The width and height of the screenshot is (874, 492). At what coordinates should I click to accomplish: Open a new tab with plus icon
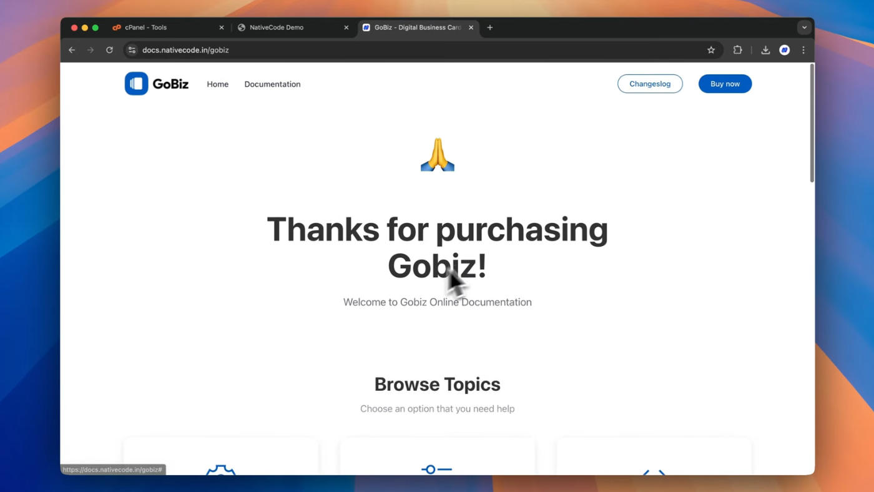(490, 27)
